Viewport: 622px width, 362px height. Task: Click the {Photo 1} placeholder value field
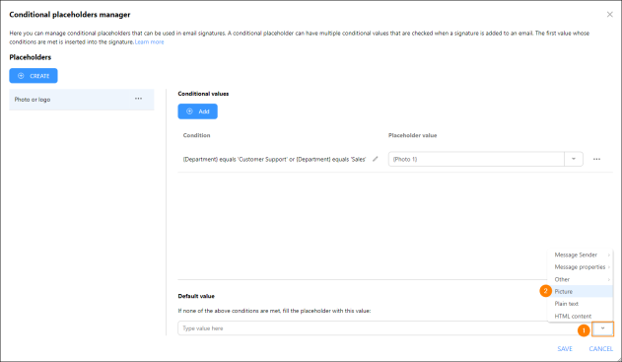(x=476, y=159)
